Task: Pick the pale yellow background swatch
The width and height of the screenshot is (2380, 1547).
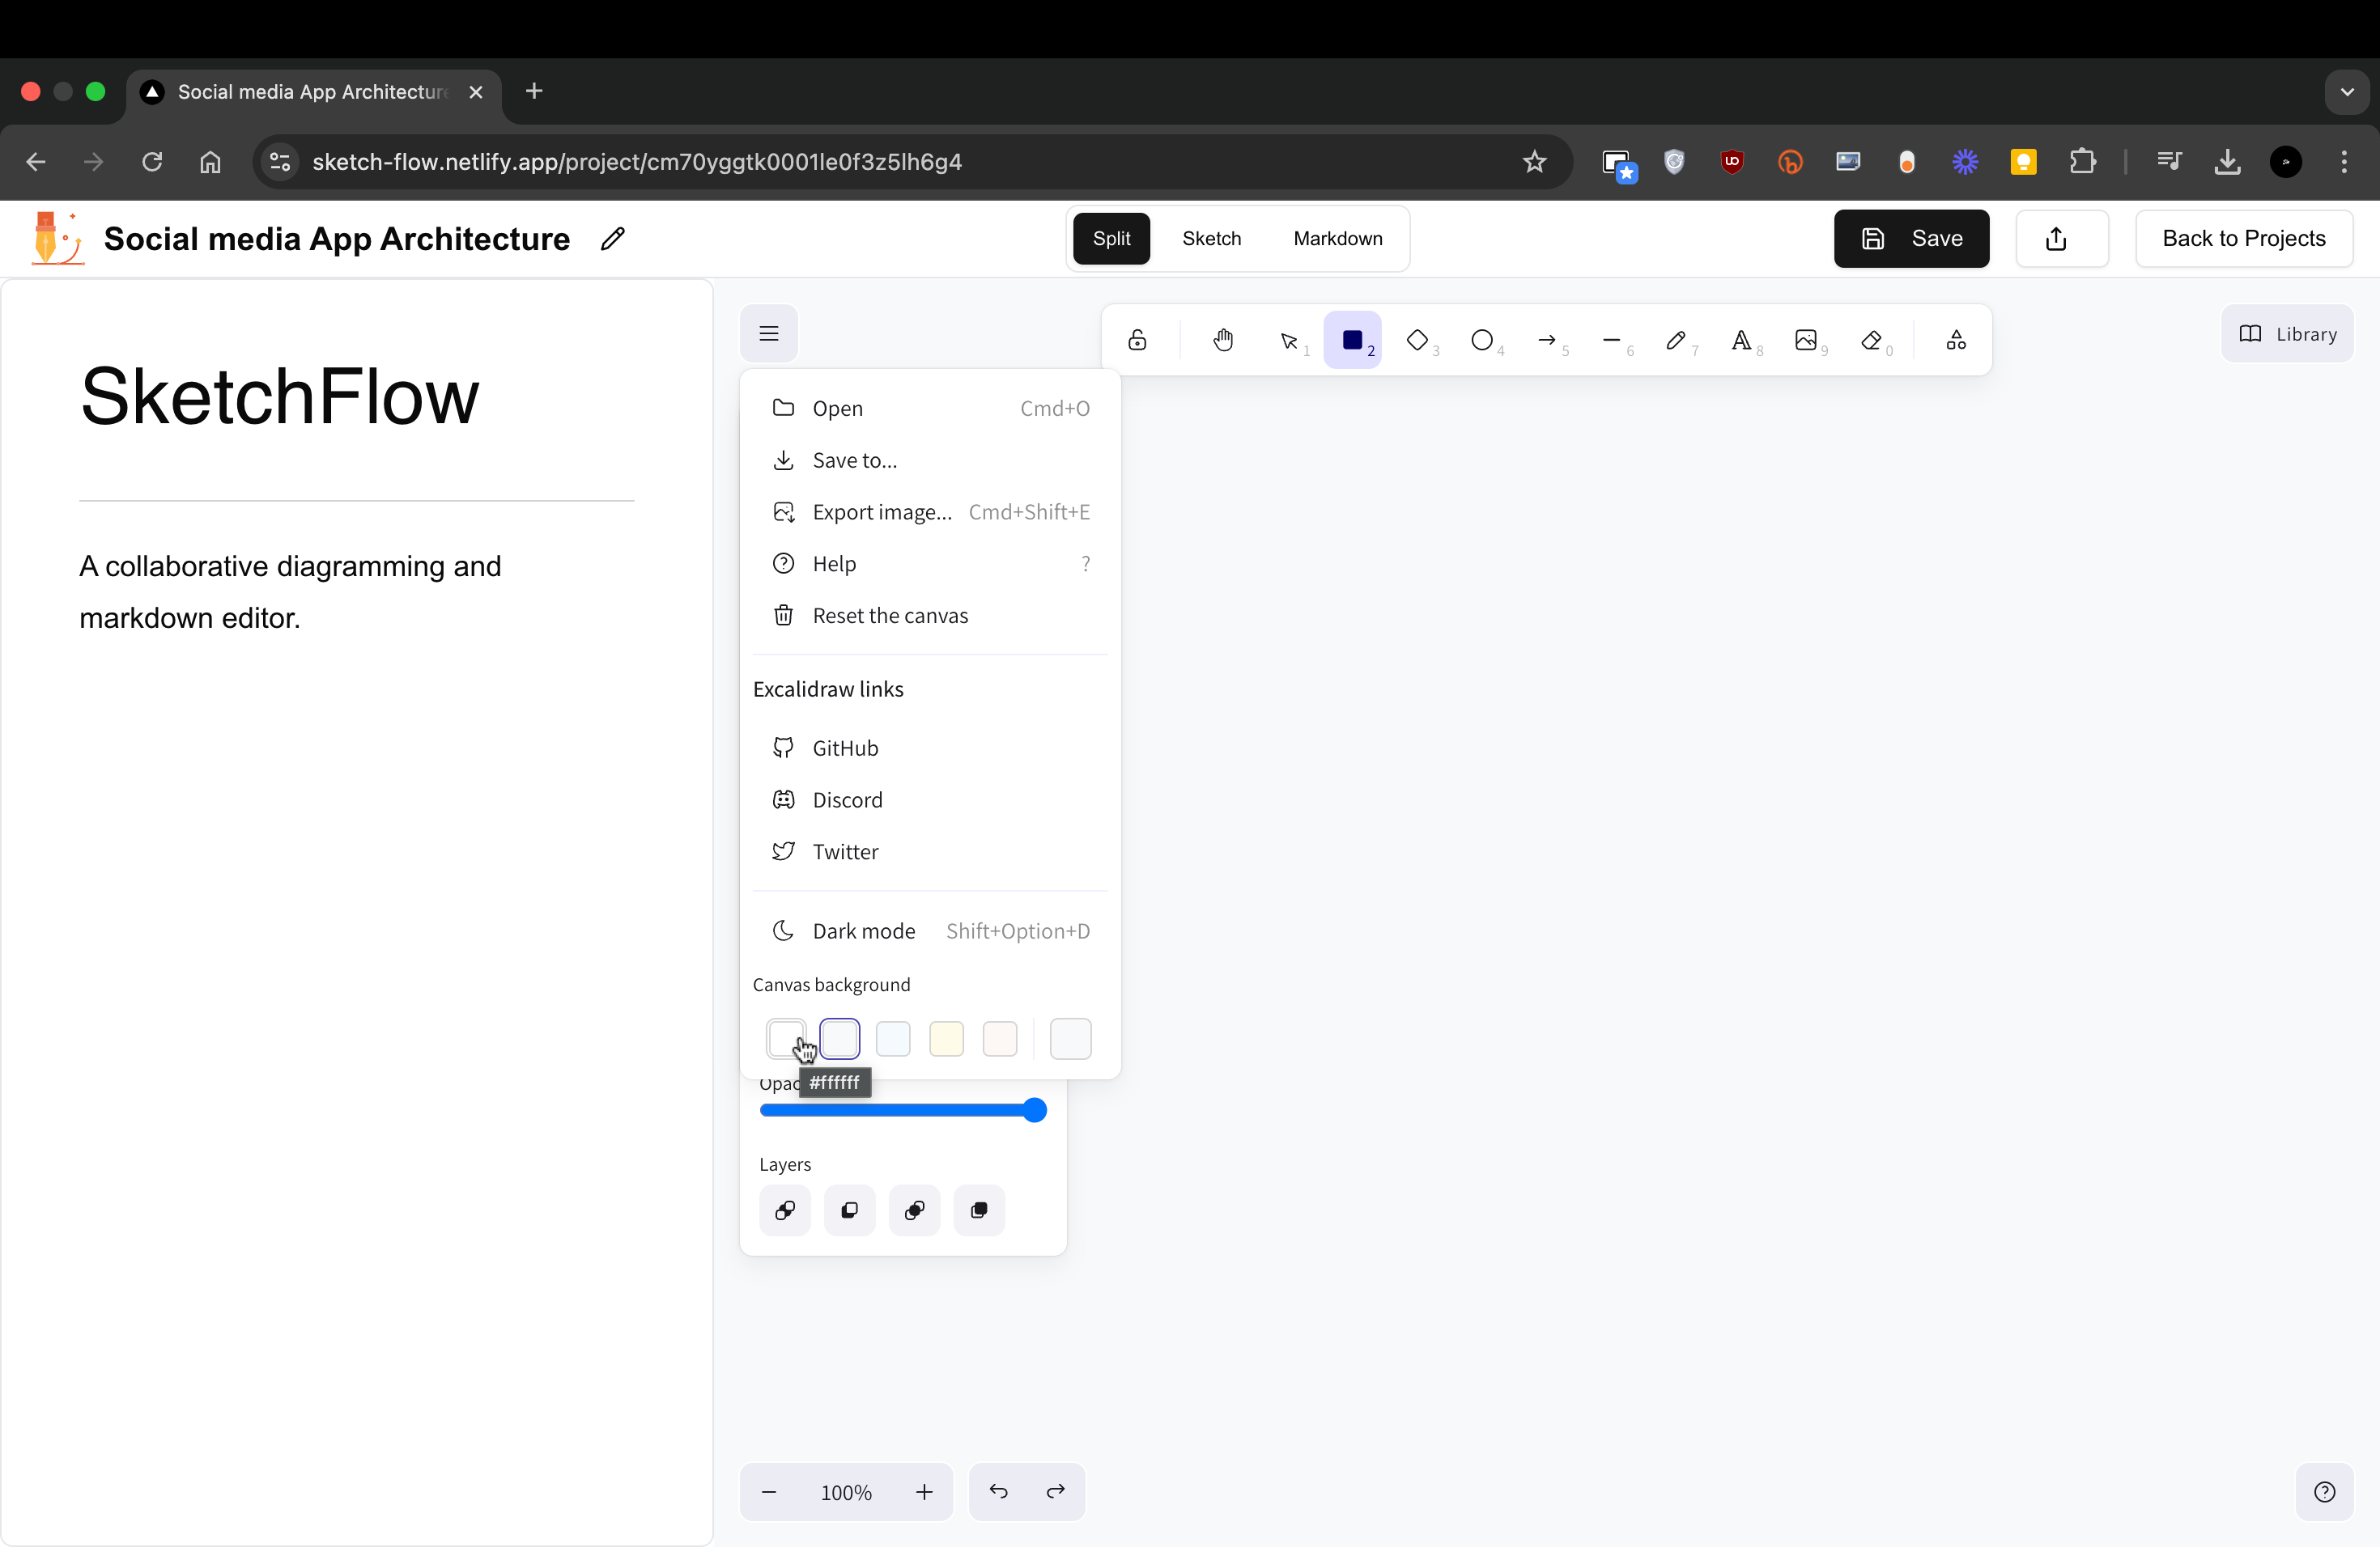Action: tap(946, 1038)
